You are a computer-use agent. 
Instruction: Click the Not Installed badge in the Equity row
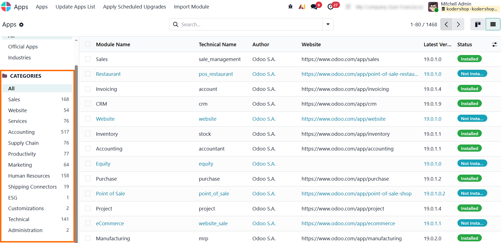(x=472, y=163)
